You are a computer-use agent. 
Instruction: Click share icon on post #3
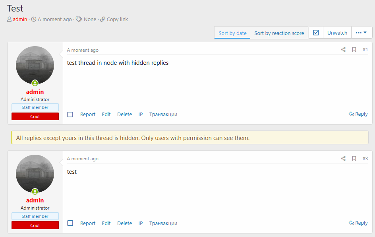coord(343,159)
